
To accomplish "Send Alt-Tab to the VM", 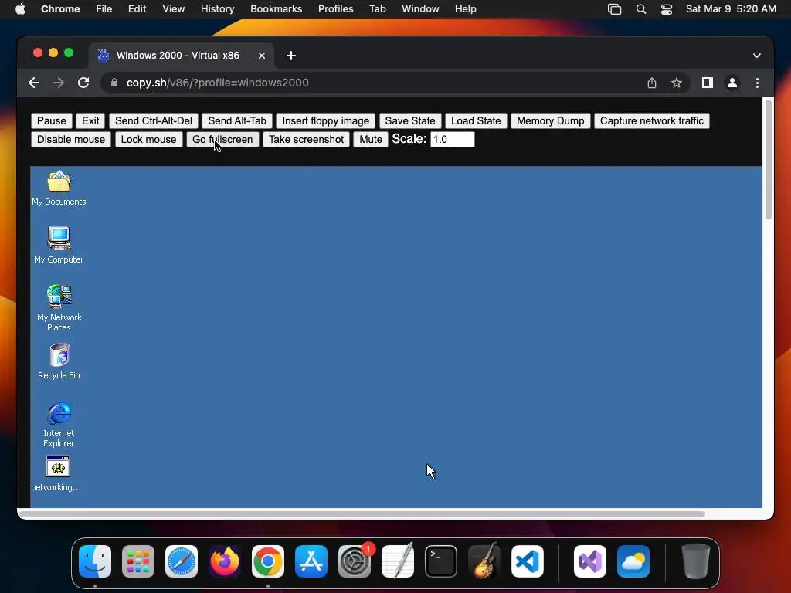I will pyautogui.click(x=237, y=121).
